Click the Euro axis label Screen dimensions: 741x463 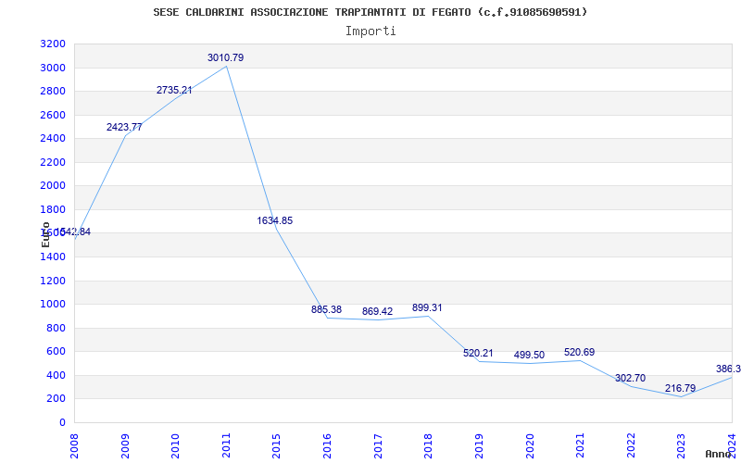pyautogui.click(x=45, y=234)
